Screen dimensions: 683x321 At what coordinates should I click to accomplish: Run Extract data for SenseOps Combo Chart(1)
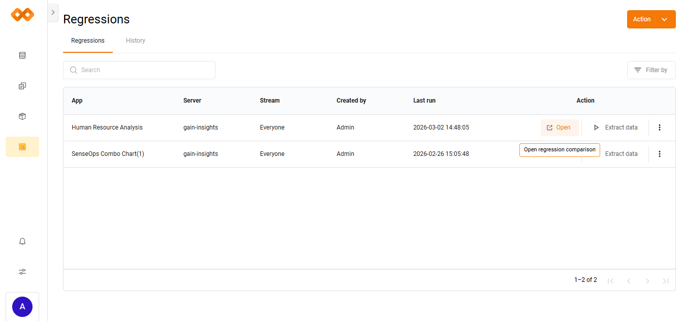(621, 153)
